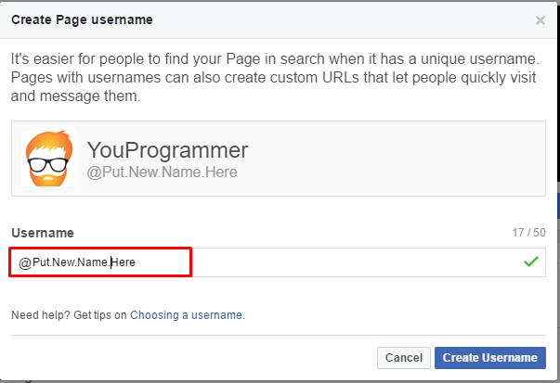
Task: Click the Need help? Get tips text
Action: pyautogui.click(x=69, y=315)
